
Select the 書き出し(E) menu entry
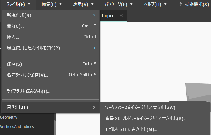click(x=51, y=107)
